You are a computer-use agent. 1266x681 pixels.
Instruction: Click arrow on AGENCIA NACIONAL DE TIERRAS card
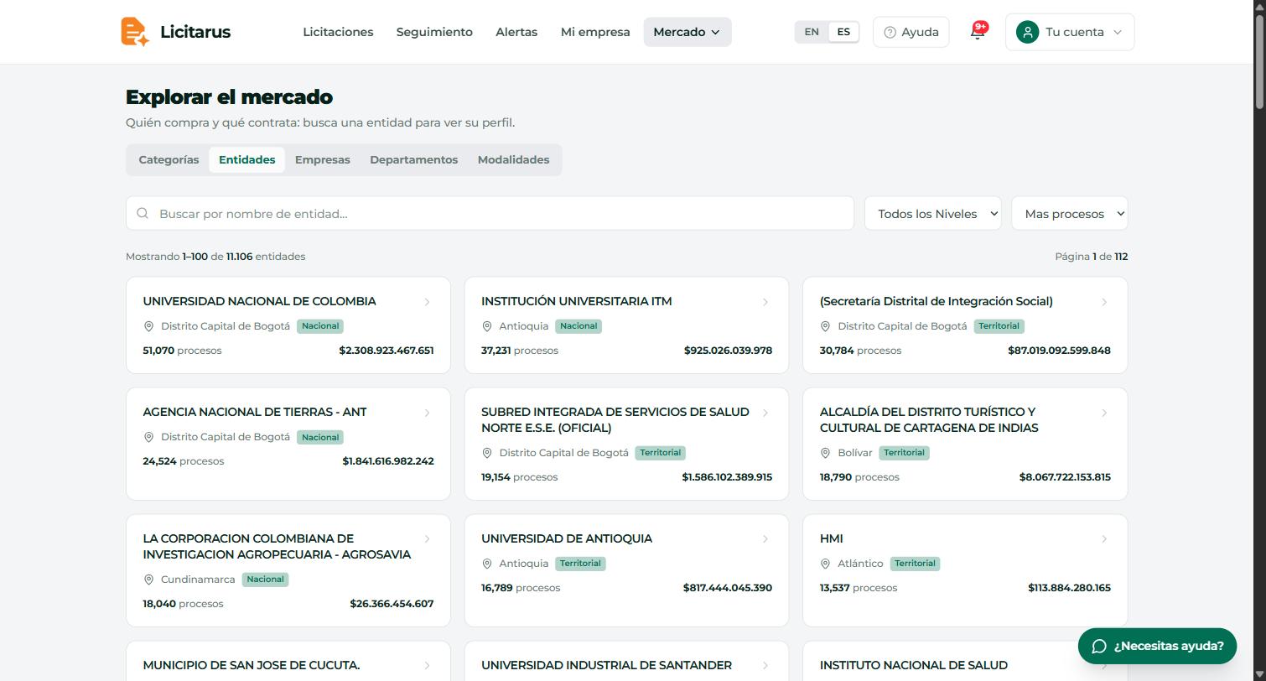pyautogui.click(x=427, y=413)
